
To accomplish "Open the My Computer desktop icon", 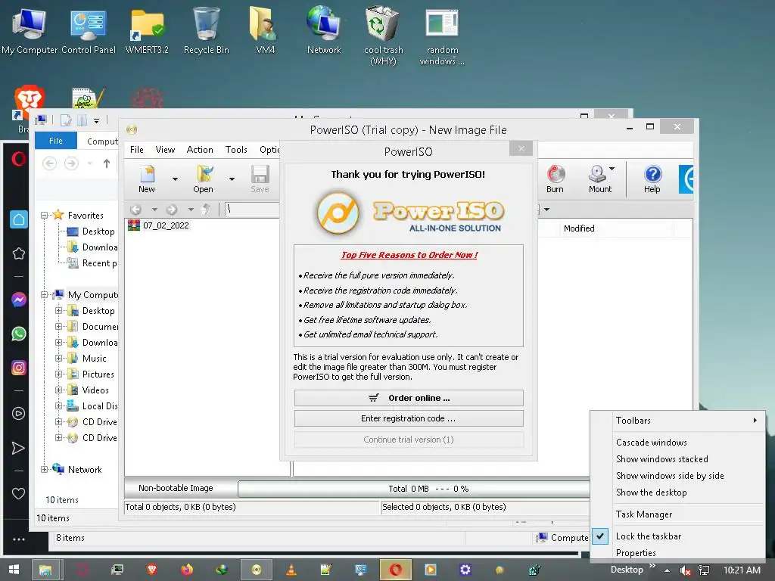I will 30,30.
